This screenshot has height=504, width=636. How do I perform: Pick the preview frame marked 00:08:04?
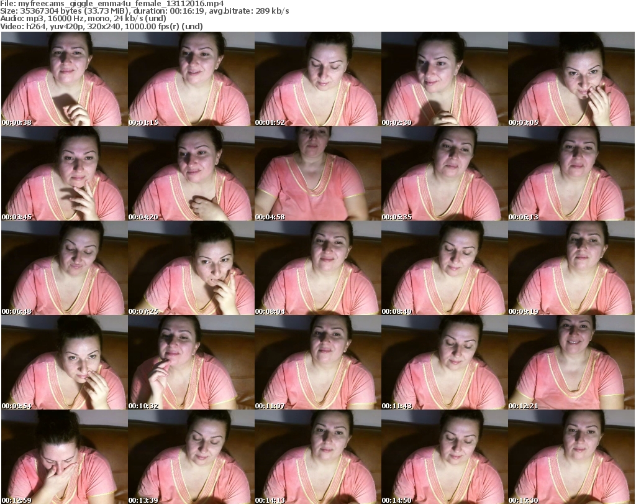317,268
